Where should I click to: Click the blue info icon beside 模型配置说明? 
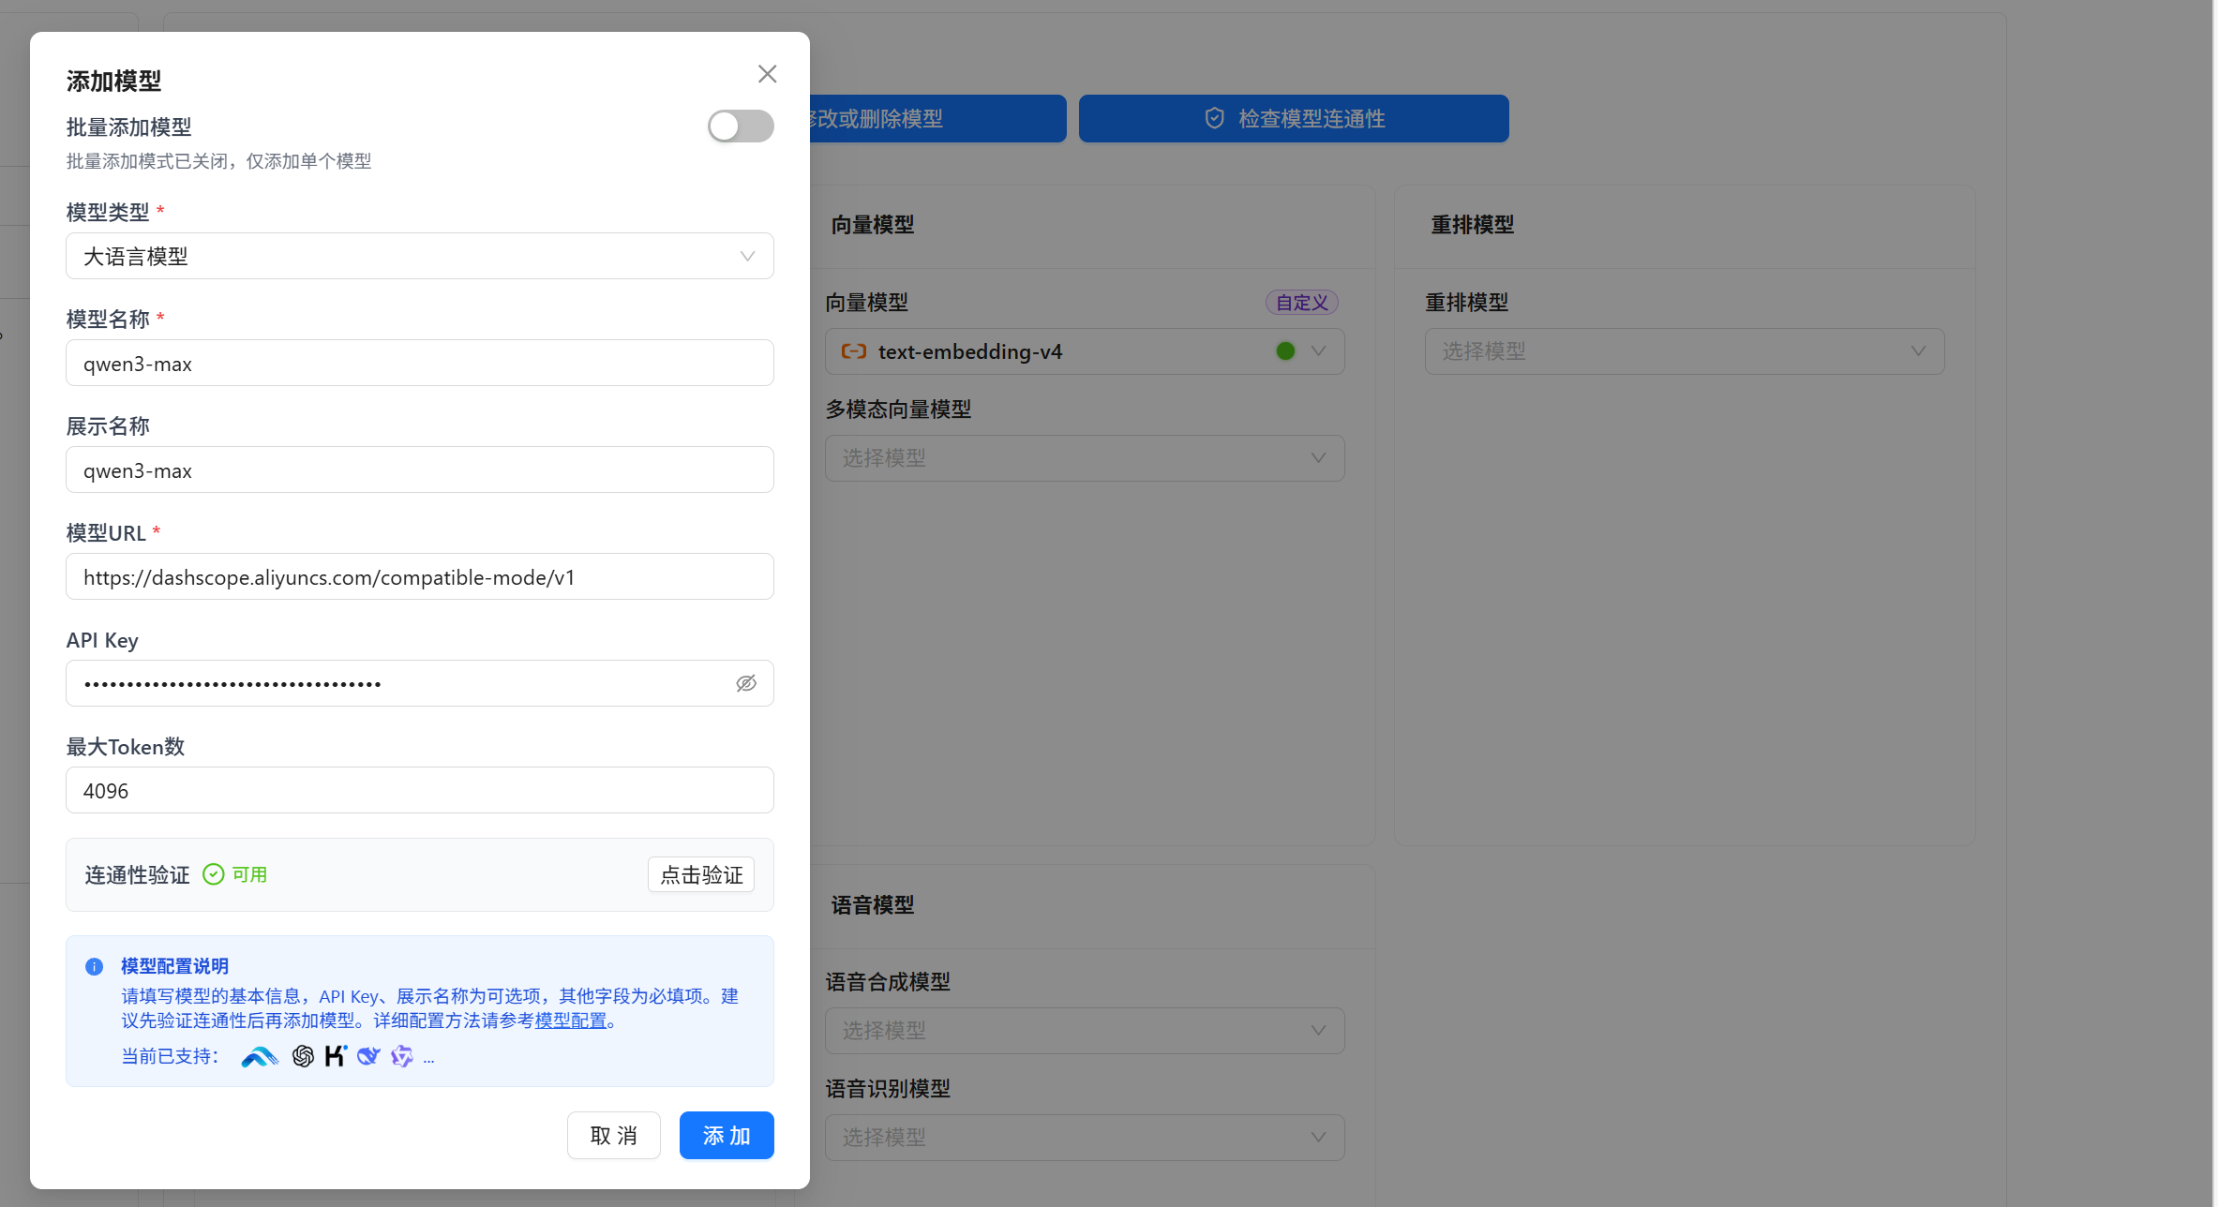tap(95, 966)
